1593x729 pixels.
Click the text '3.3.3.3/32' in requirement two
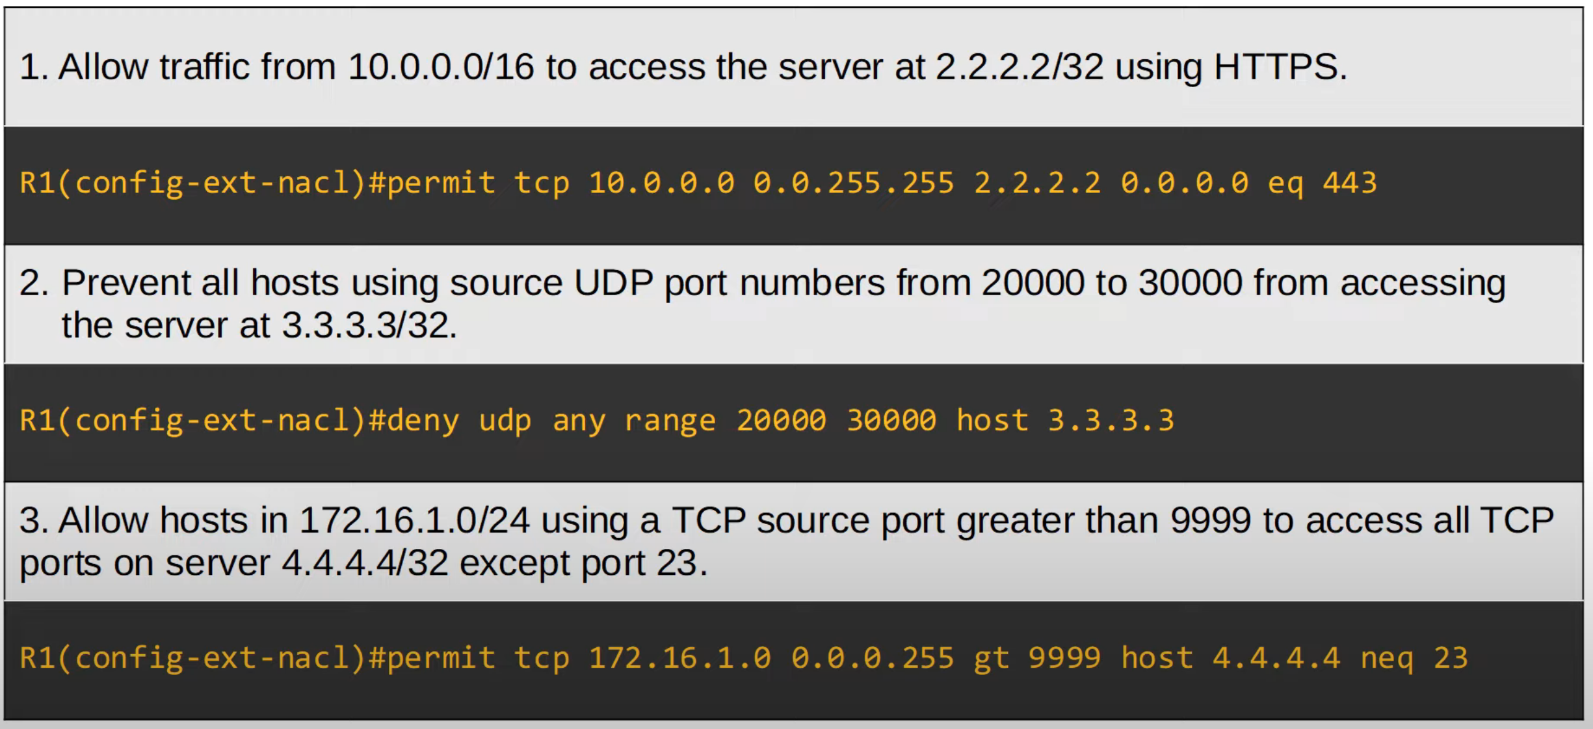point(368,325)
